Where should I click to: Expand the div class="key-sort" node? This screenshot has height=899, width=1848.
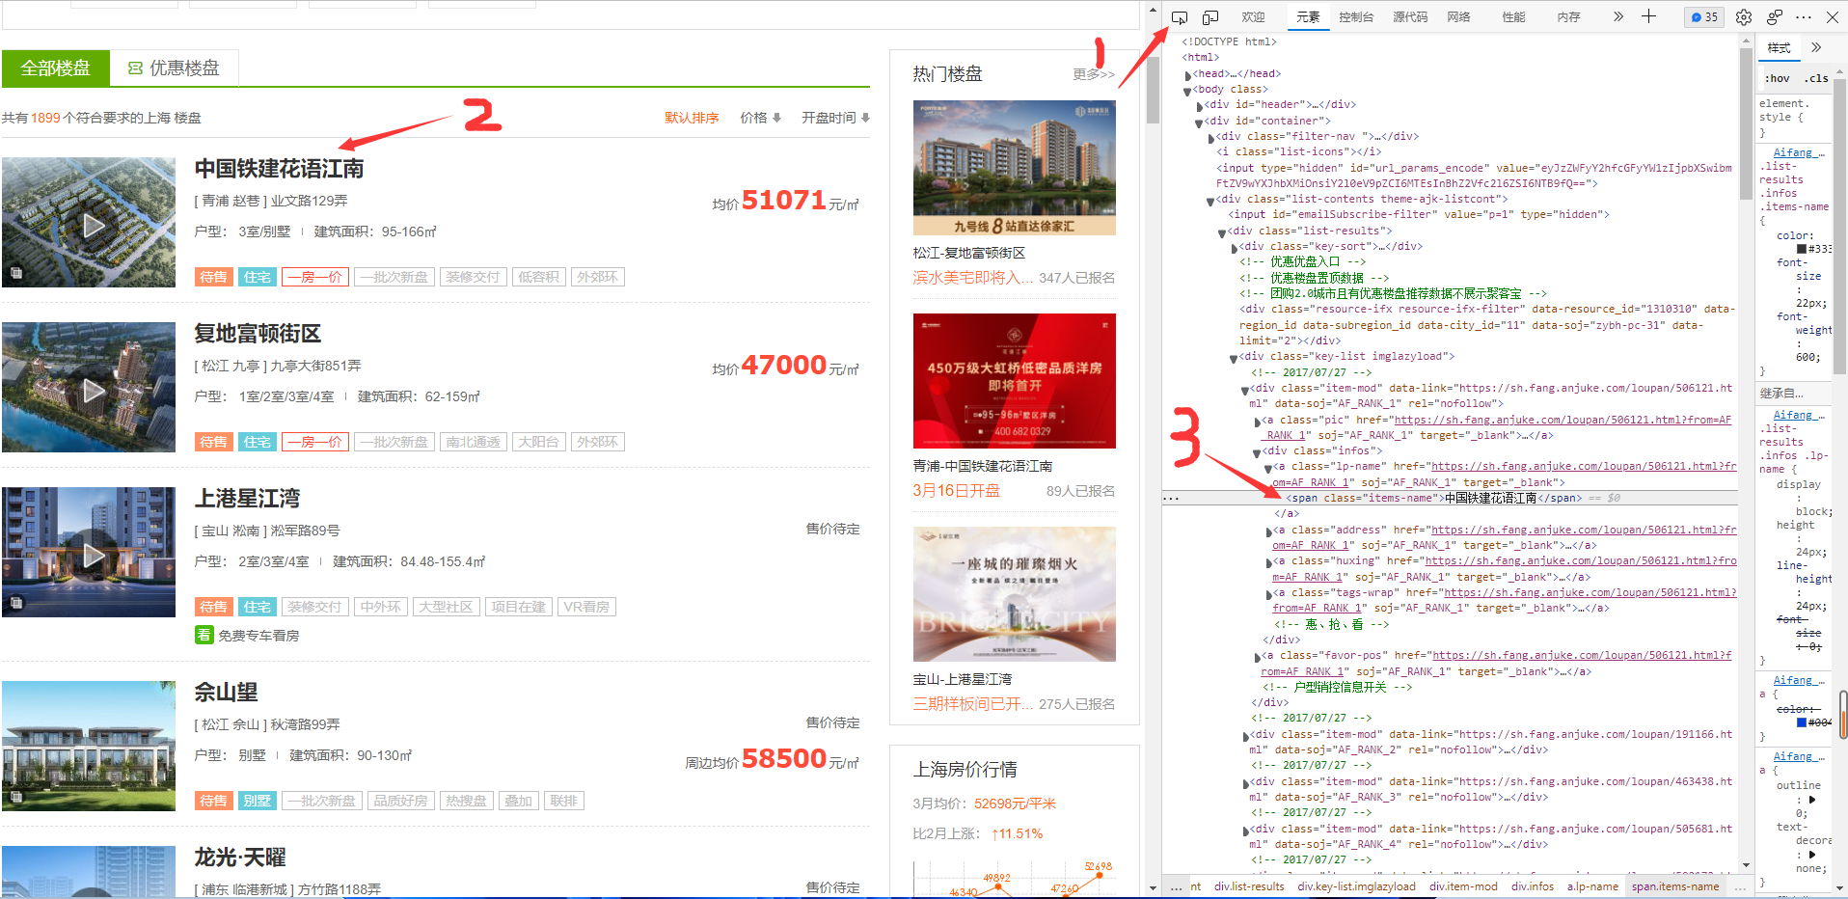1235,247
